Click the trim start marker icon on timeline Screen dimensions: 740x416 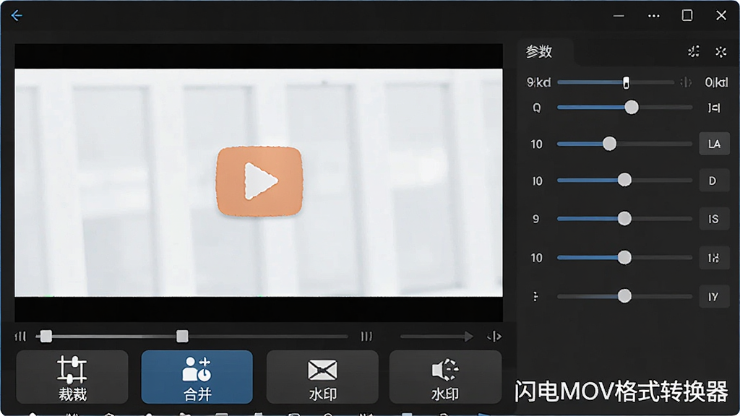pyautogui.click(x=20, y=337)
